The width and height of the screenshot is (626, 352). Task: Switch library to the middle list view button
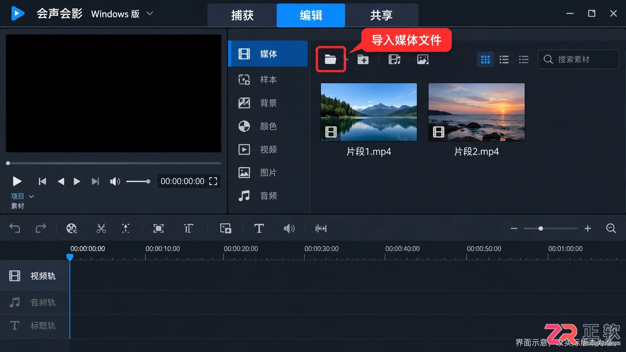coord(504,60)
